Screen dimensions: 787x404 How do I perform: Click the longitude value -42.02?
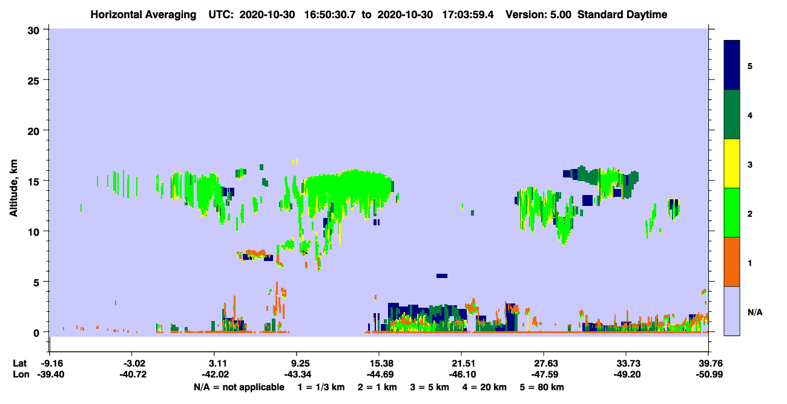click(214, 374)
